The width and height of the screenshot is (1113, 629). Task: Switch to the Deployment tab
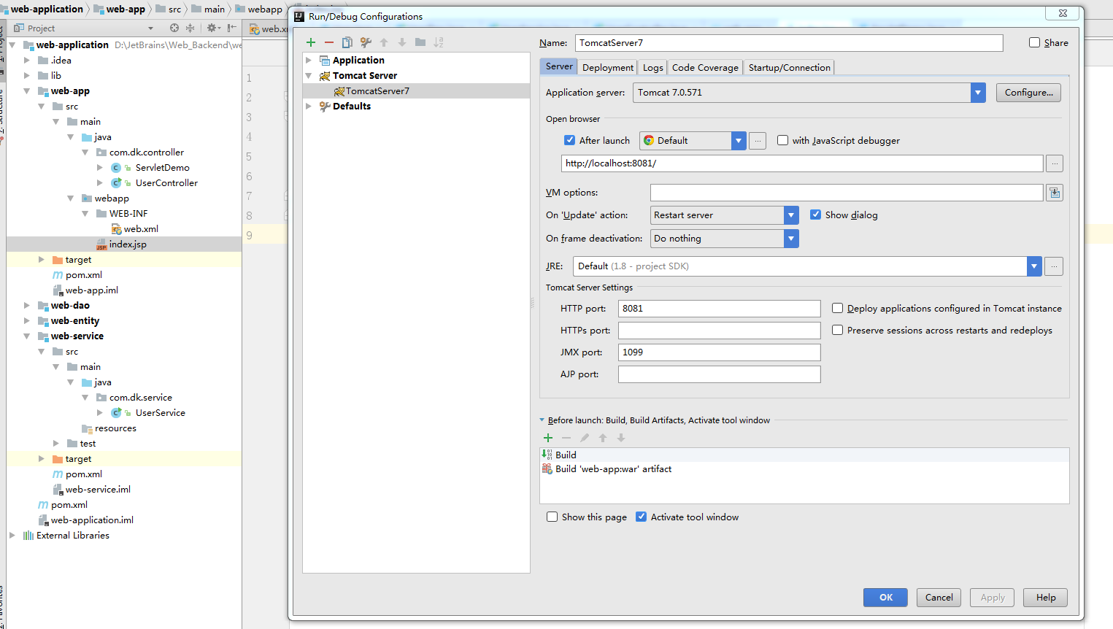[608, 67]
